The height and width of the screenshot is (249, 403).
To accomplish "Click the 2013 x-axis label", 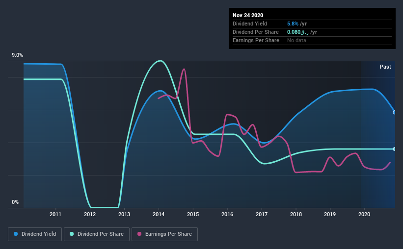I will [124, 214].
